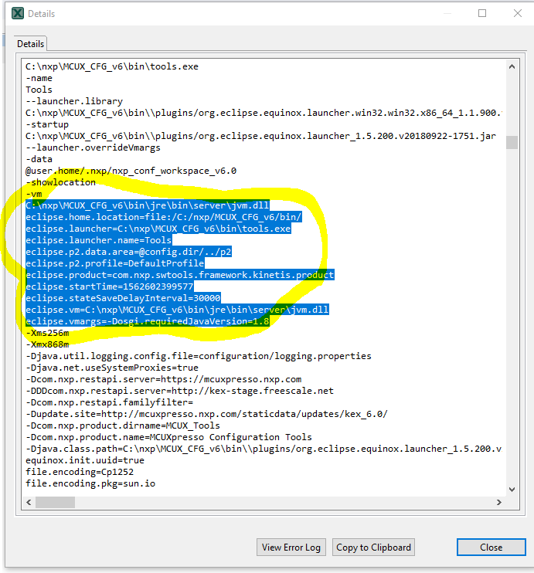
Task: Click the 'eclipse.home.location' line
Action: [x=164, y=217]
